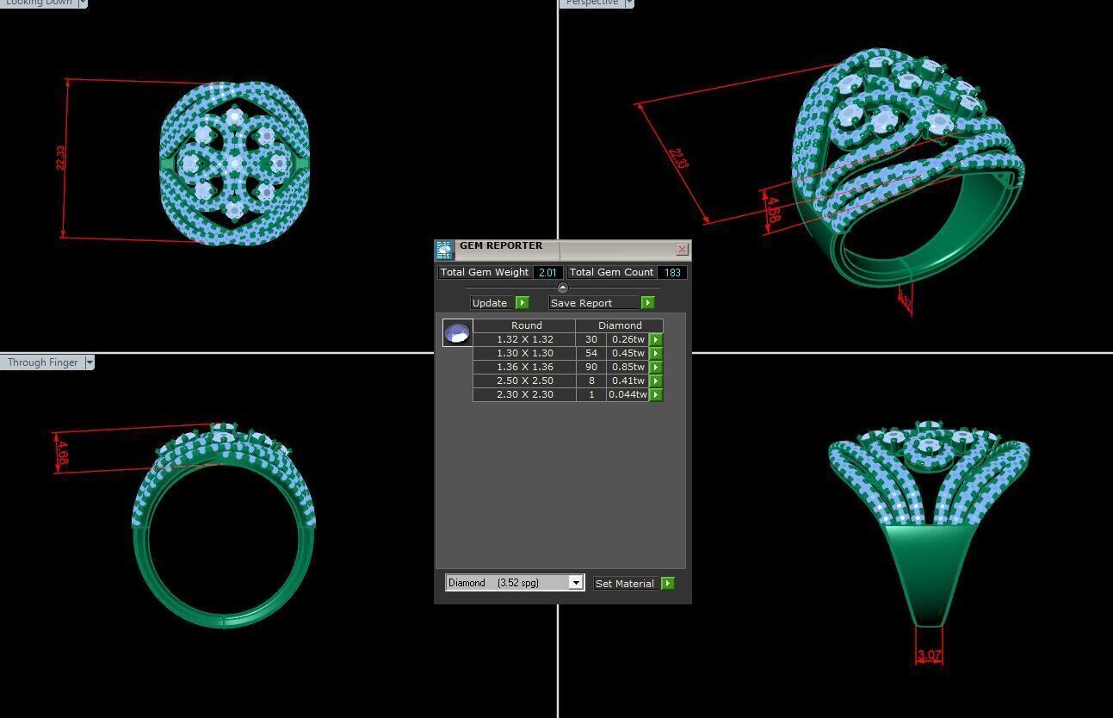Viewport: 1113px width, 718px height.
Task: Click the Perspective viewport label
Action: point(592,3)
